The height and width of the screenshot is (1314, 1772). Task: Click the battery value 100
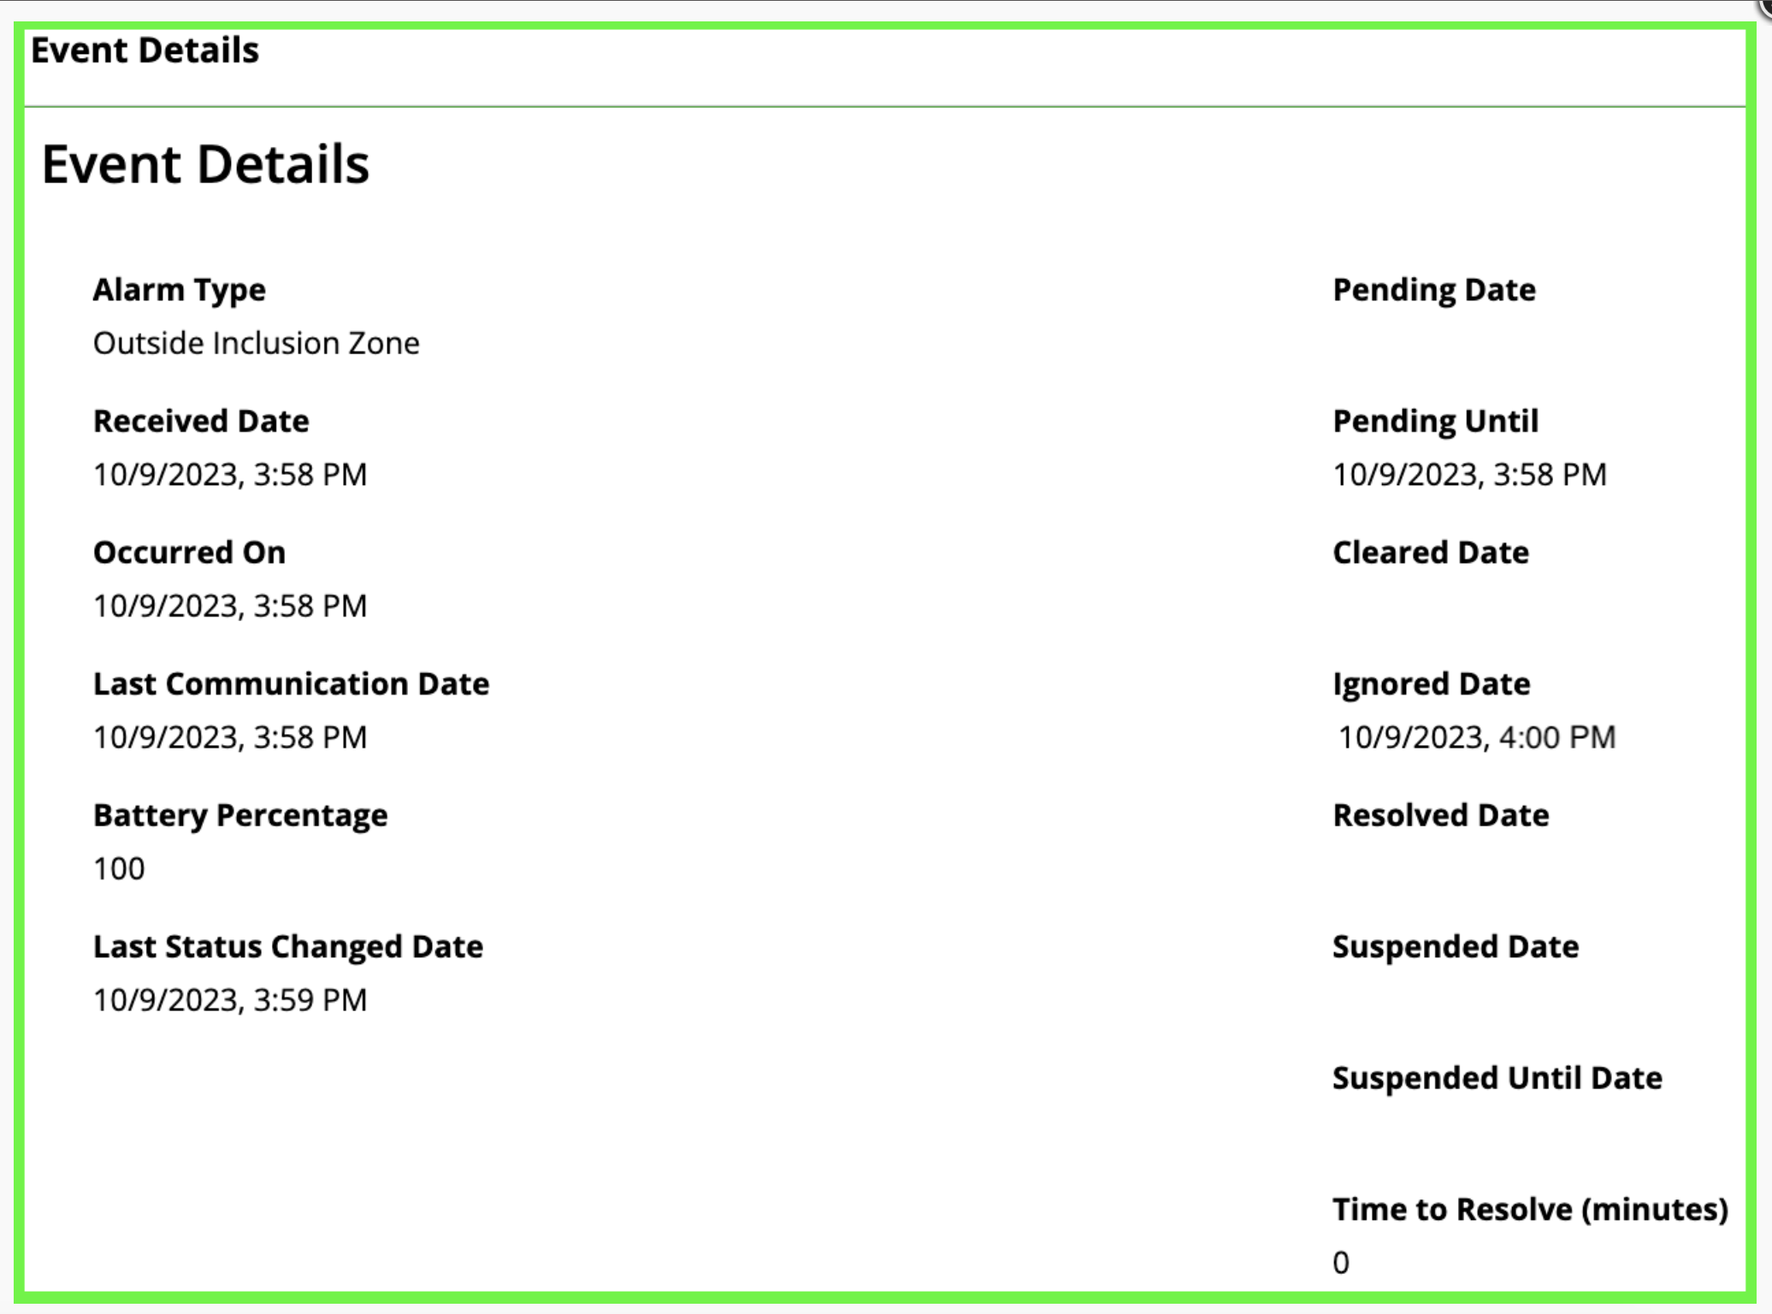[119, 869]
